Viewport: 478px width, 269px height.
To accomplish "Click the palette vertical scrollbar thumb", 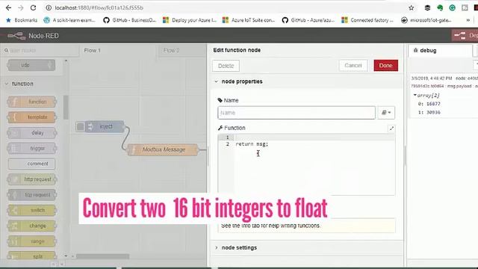I will point(66,107).
